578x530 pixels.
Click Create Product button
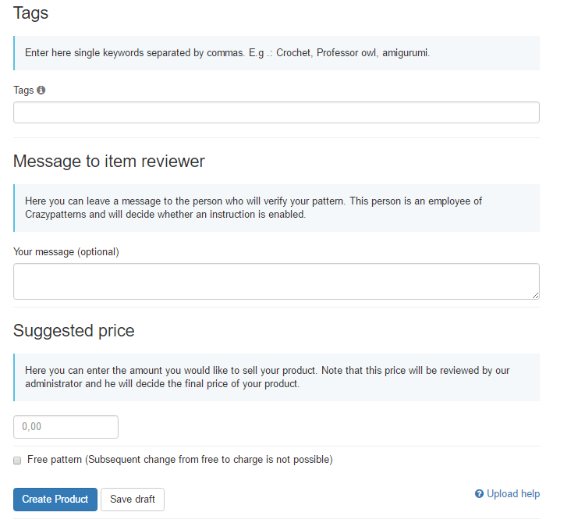coord(55,500)
